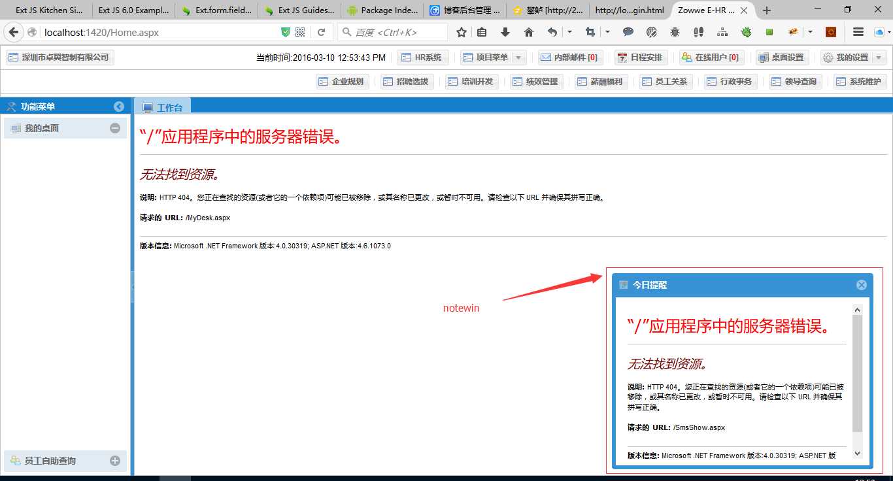The height and width of the screenshot is (481, 893).
Task: Click the 深圳市卓烎智制有限公司 company button
Action: tap(59, 58)
